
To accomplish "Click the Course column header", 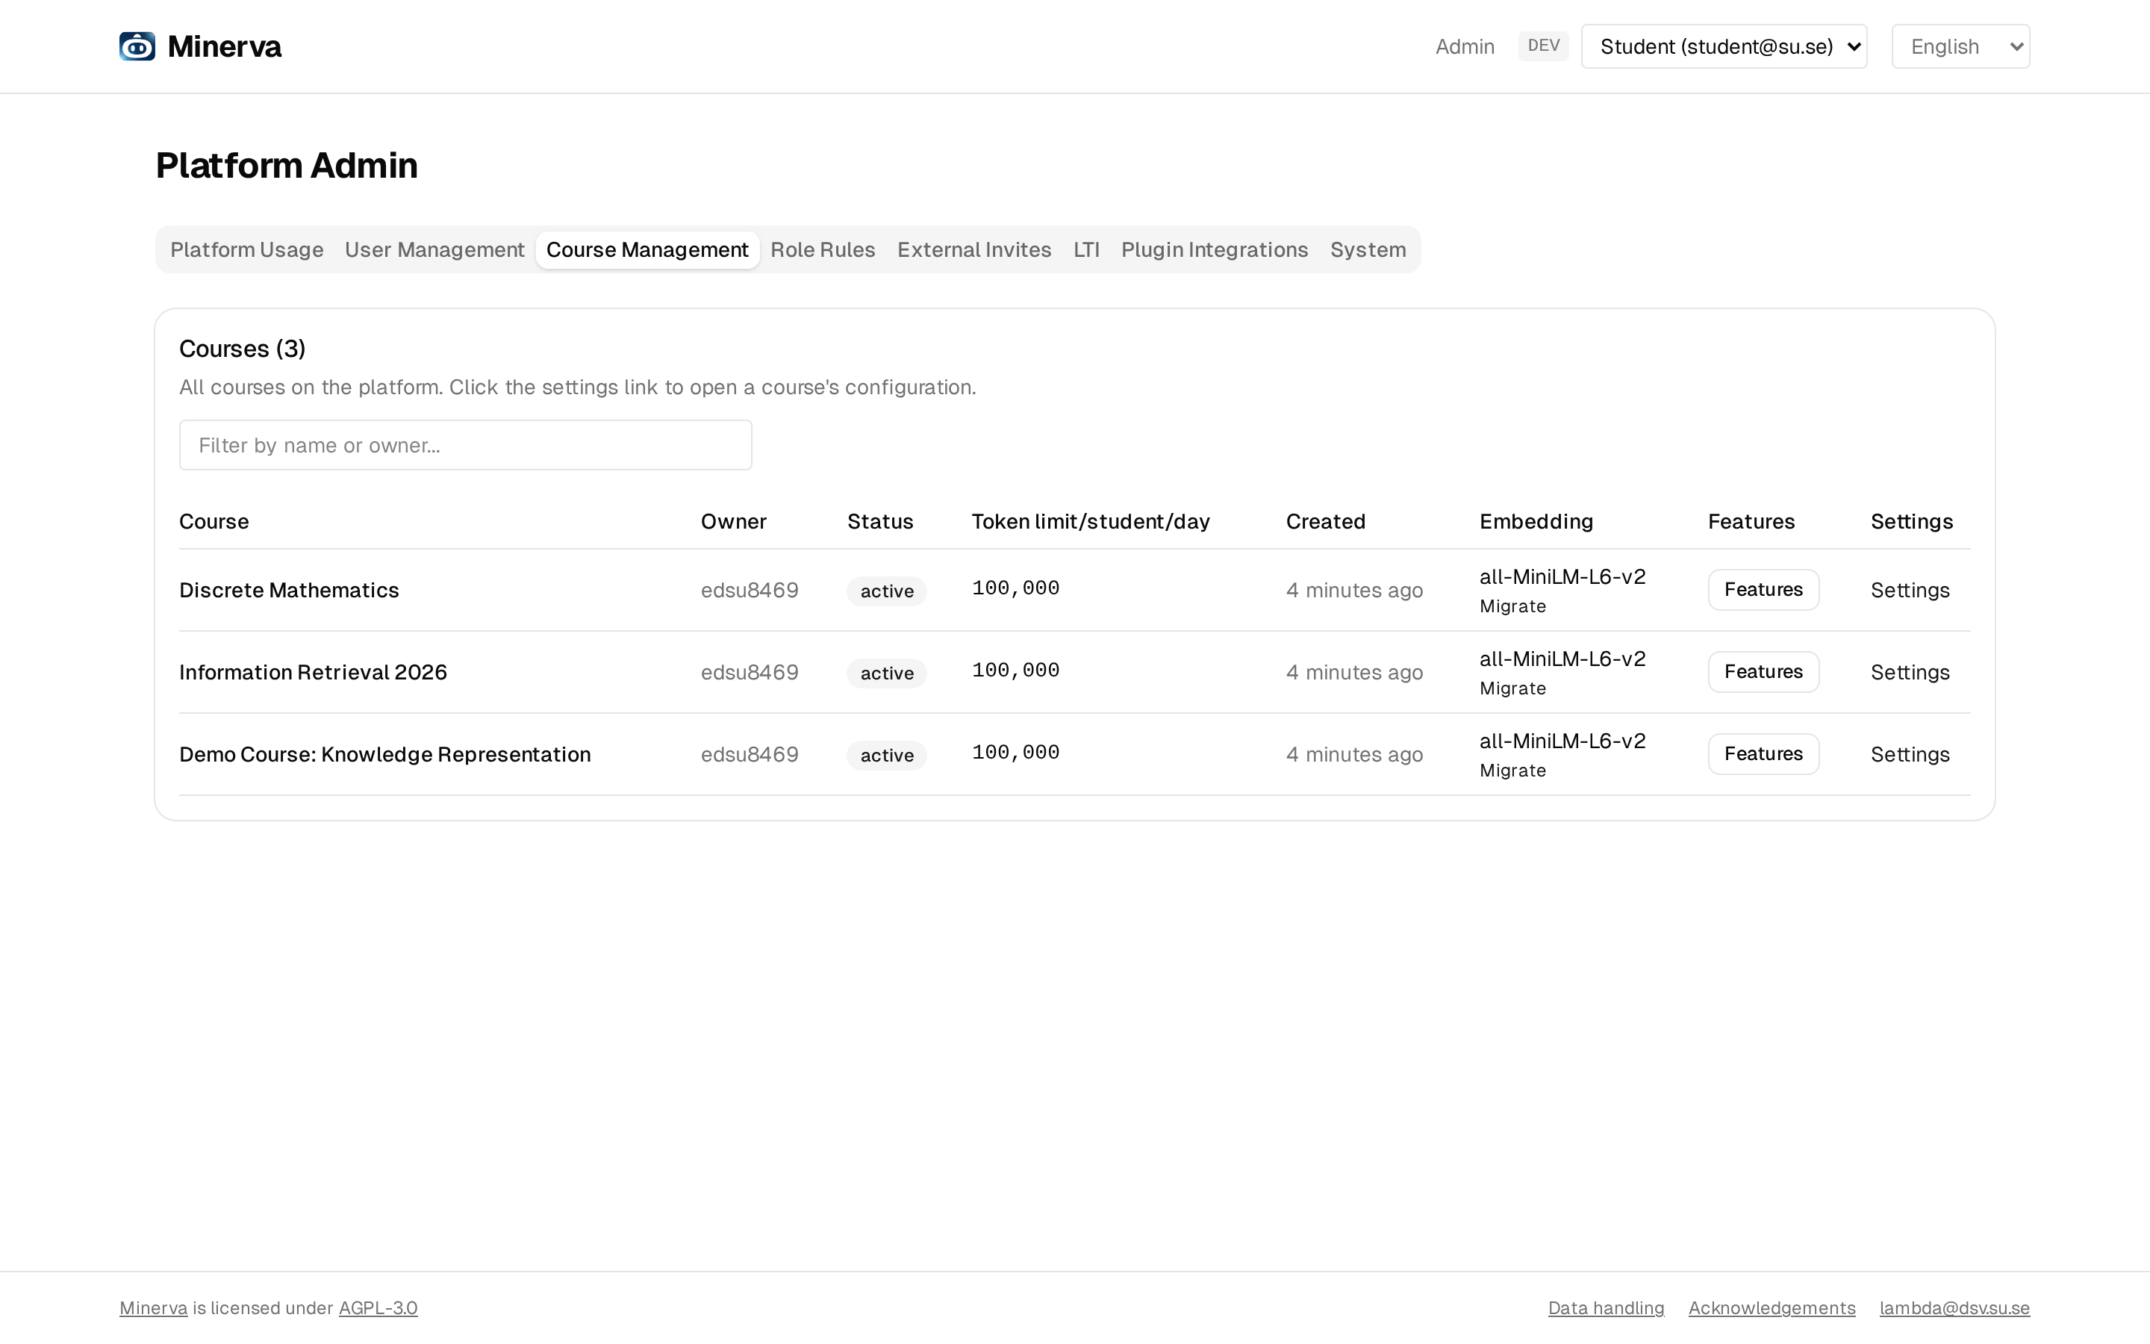I will point(214,522).
